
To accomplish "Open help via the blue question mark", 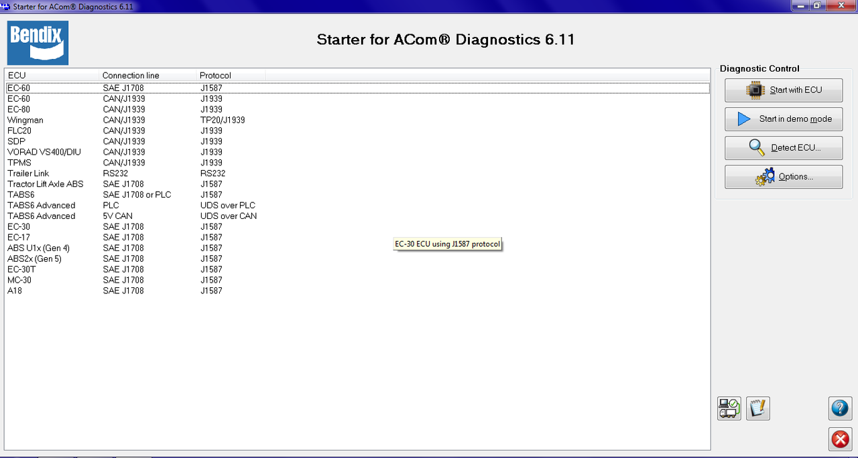I will point(840,408).
